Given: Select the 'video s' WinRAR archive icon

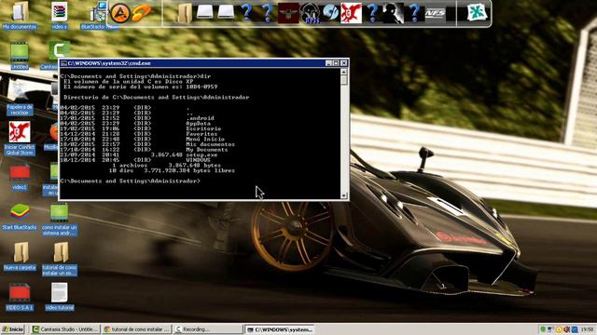Looking at the screenshot, I should (x=60, y=16).
